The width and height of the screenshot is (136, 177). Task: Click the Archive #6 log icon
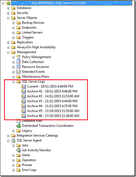pos(23,116)
